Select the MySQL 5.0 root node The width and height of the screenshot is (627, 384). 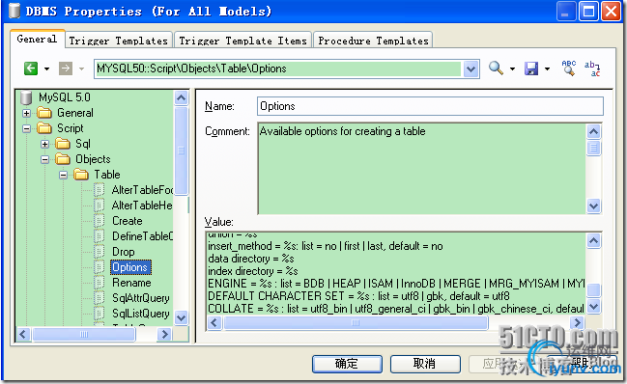click(x=65, y=97)
